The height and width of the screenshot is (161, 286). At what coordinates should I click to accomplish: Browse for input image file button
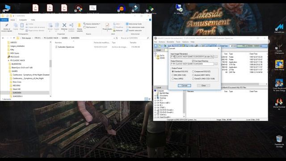(216, 57)
